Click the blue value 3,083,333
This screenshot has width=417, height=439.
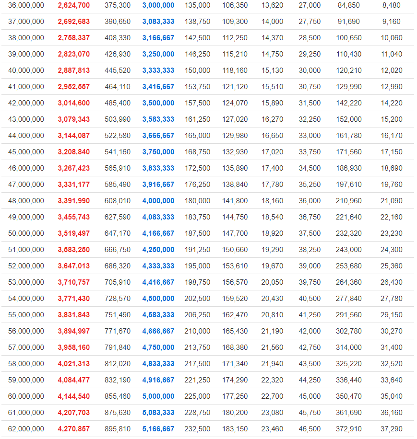[158, 22]
